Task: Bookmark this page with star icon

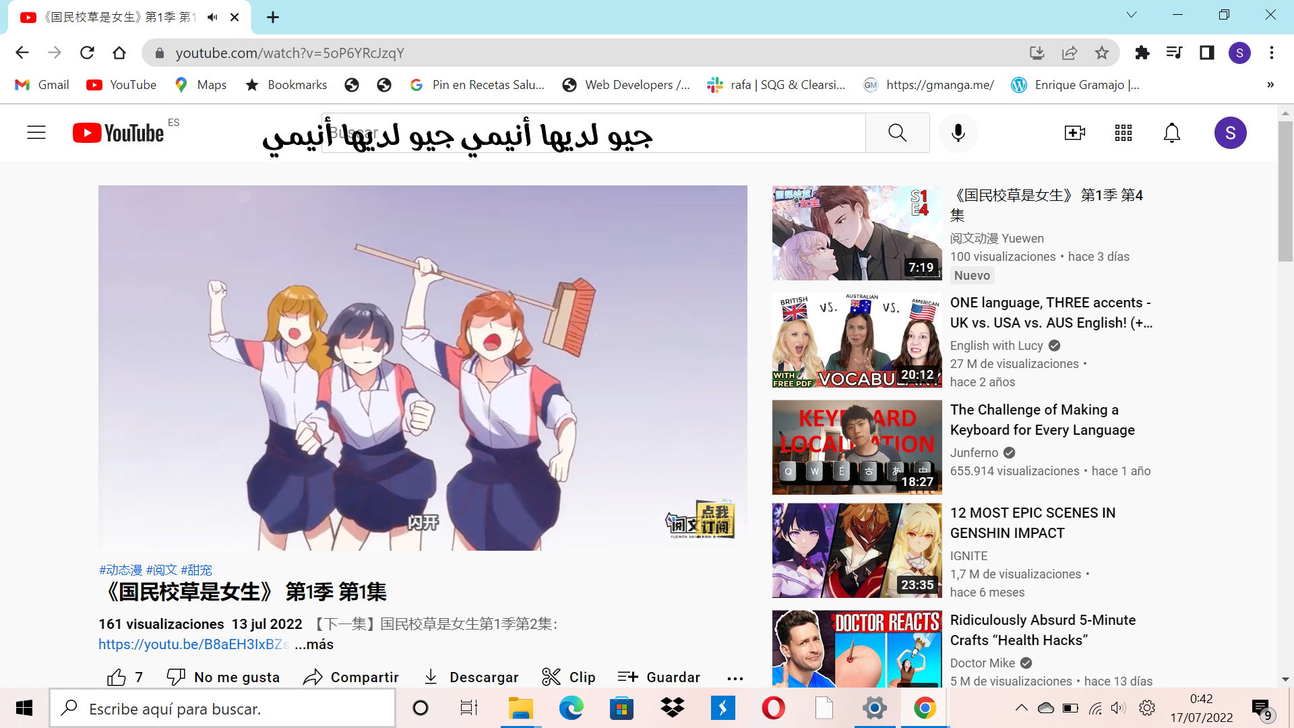Action: coord(1102,53)
